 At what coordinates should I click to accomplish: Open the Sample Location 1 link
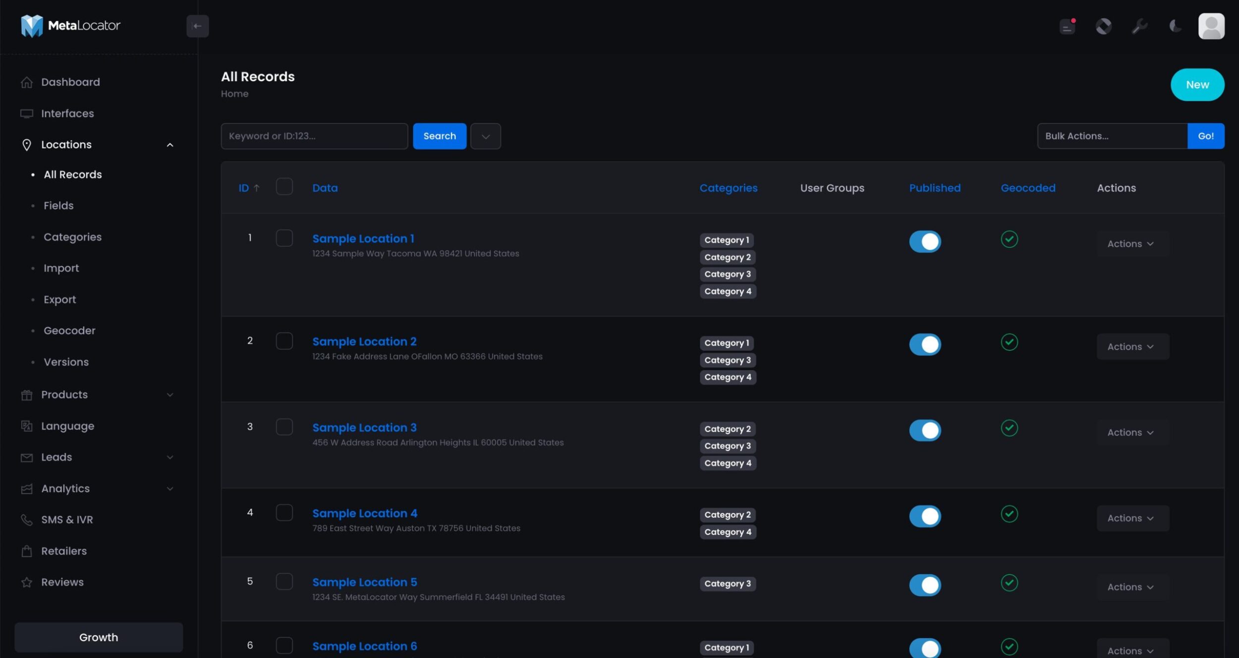[x=363, y=239]
